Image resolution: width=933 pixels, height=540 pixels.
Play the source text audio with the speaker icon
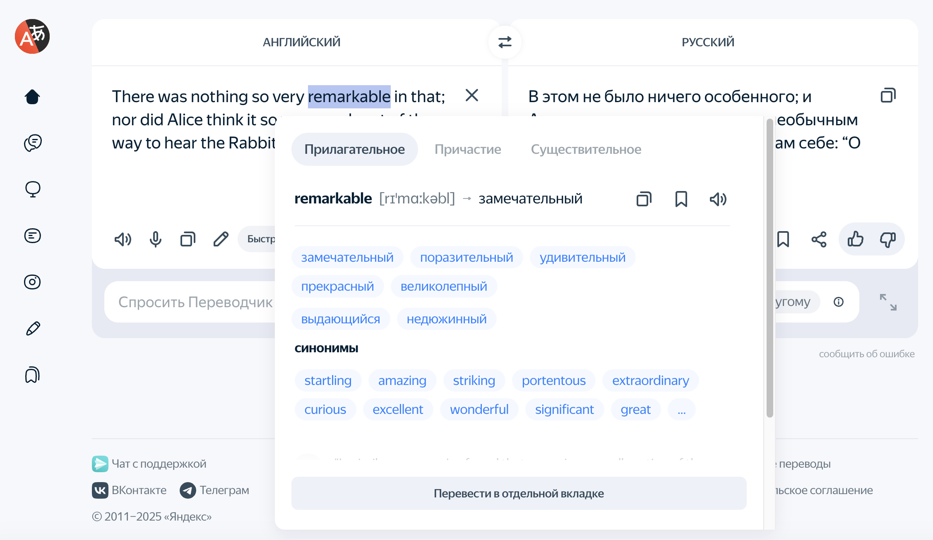[123, 239]
